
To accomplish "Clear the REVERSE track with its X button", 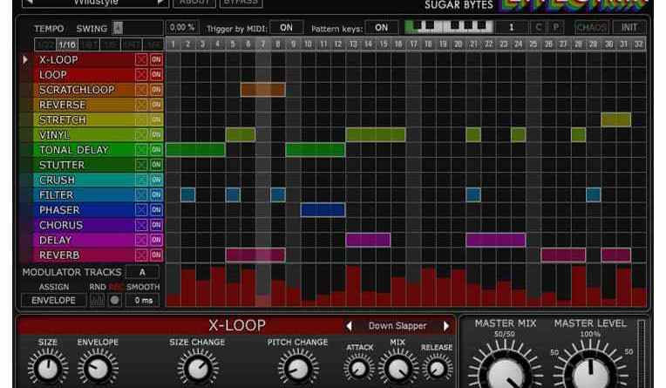I will pos(141,105).
